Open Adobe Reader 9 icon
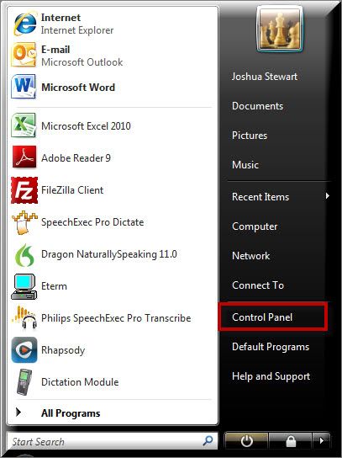 tap(24, 157)
